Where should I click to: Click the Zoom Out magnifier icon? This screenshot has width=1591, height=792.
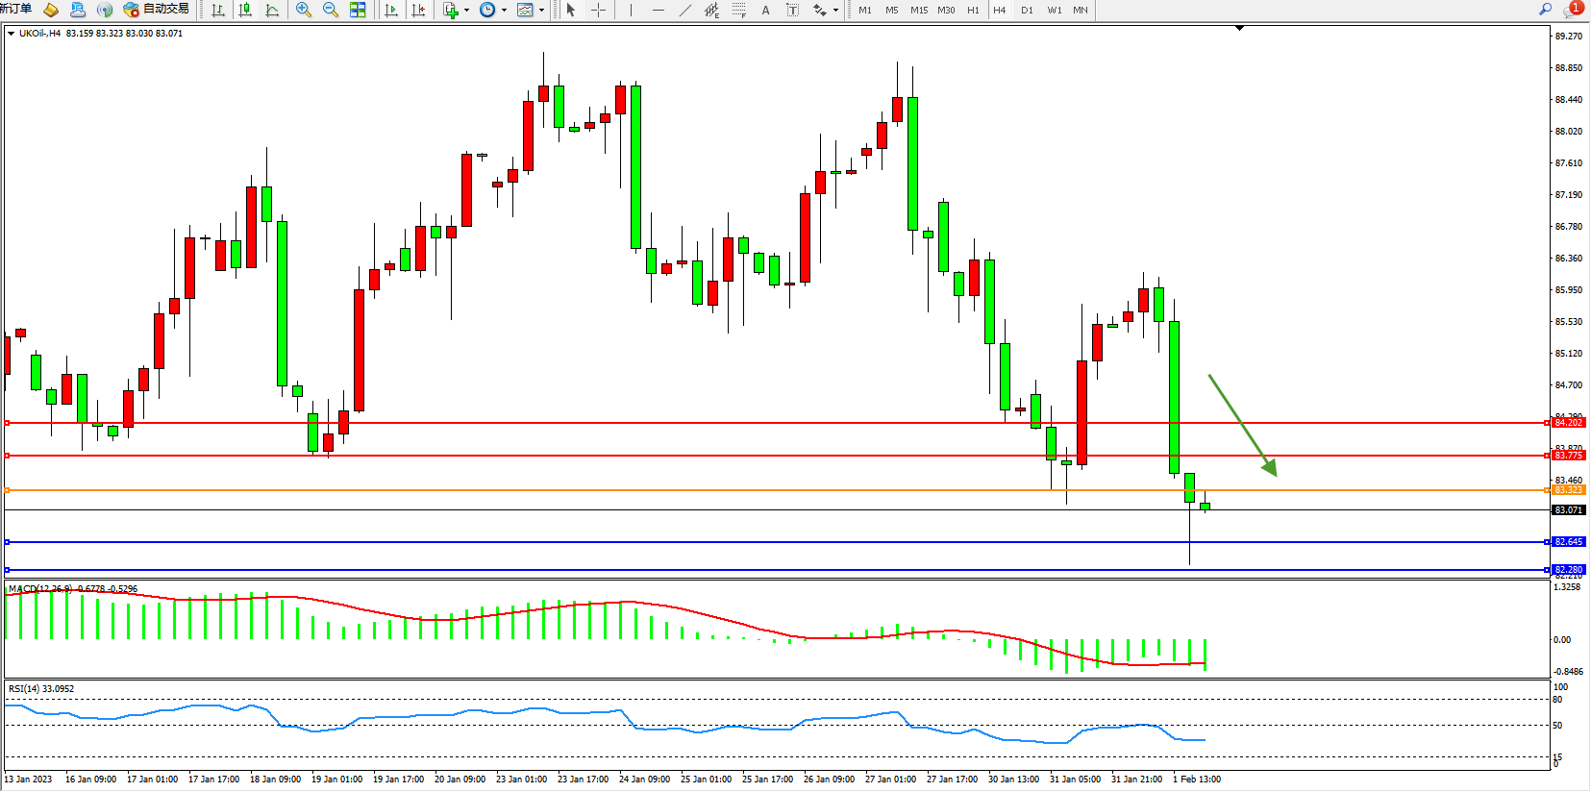[331, 10]
